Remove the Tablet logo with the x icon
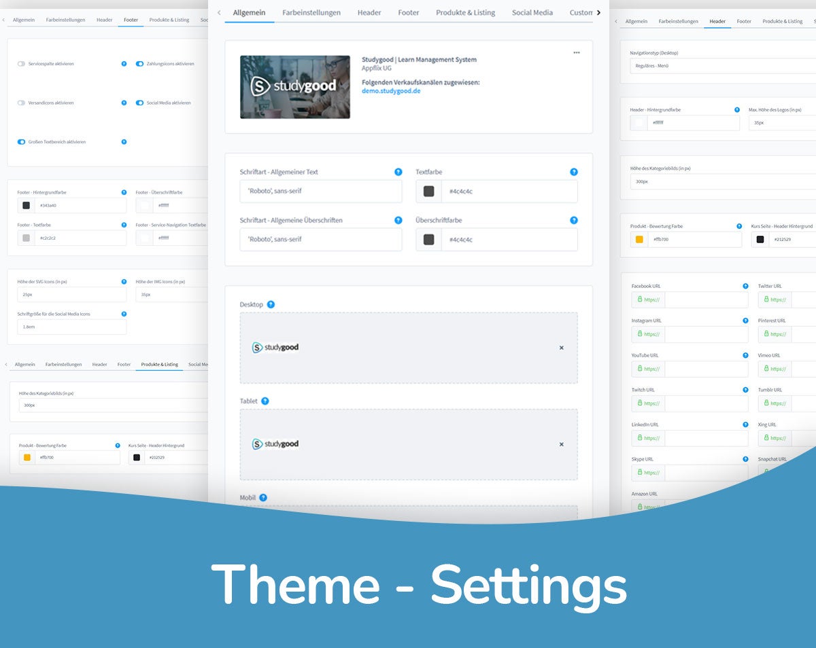The image size is (816, 648). tap(561, 444)
